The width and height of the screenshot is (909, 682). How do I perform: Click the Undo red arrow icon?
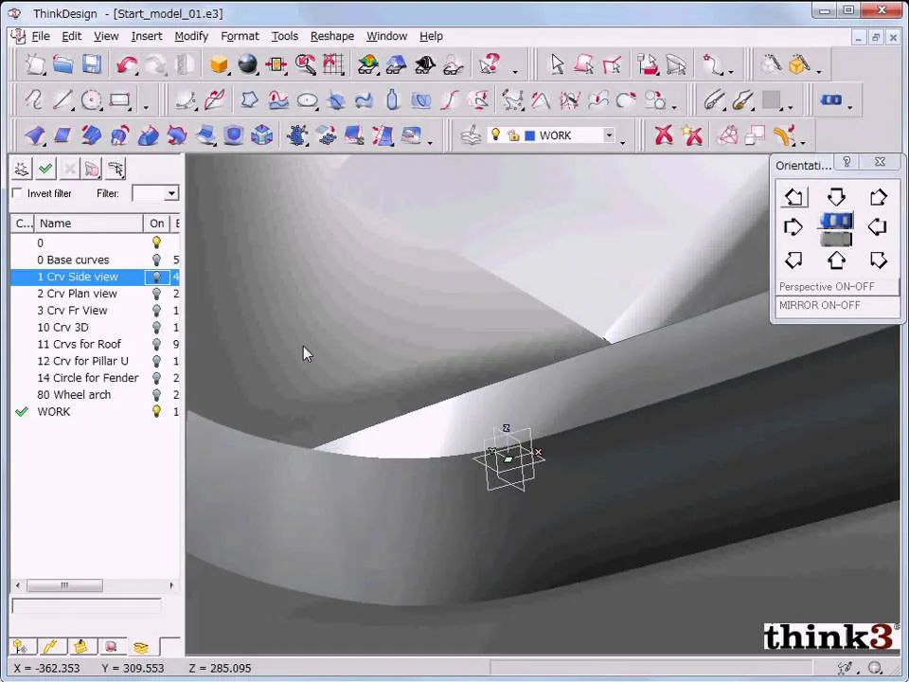coord(126,63)
